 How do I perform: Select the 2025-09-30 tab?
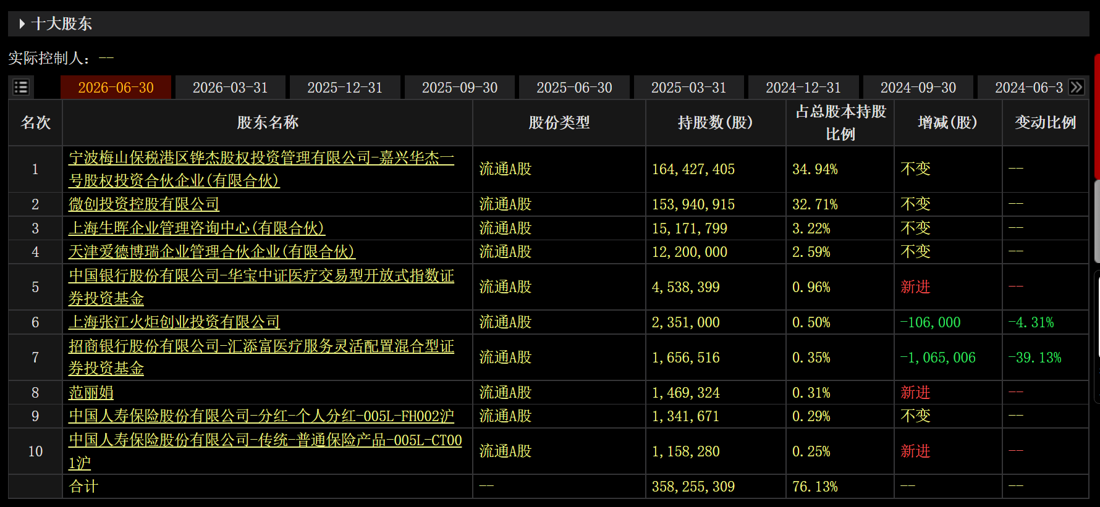[460, 88]
